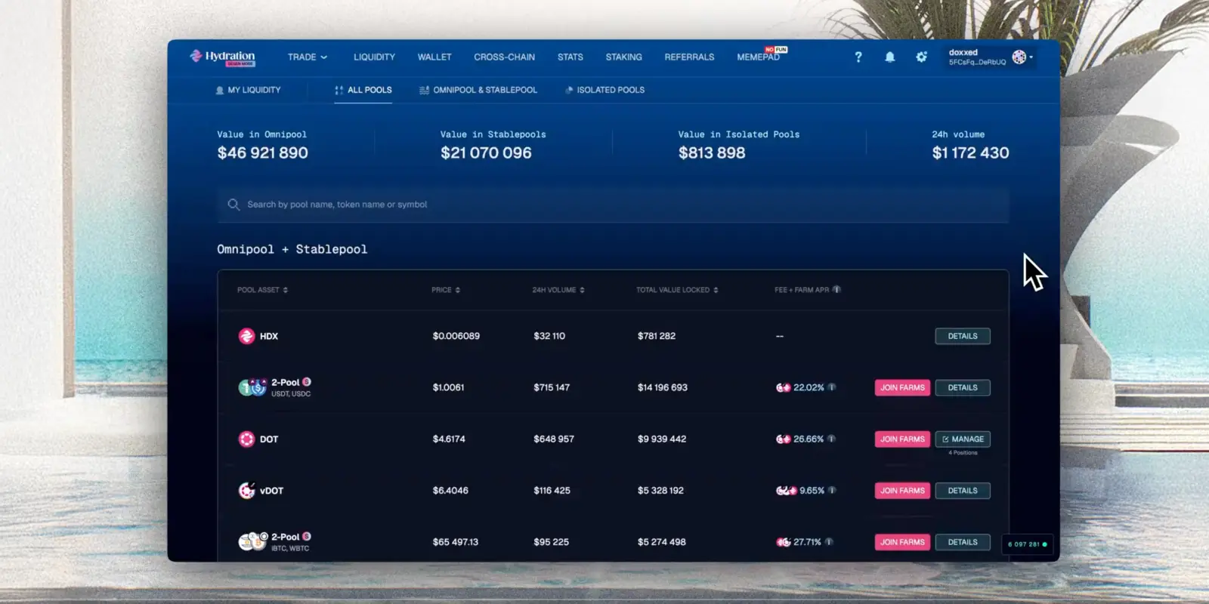Switch to the My Liquidity tab
Viewport: 1209px width, 604px height.
click(x=249, y=90)
